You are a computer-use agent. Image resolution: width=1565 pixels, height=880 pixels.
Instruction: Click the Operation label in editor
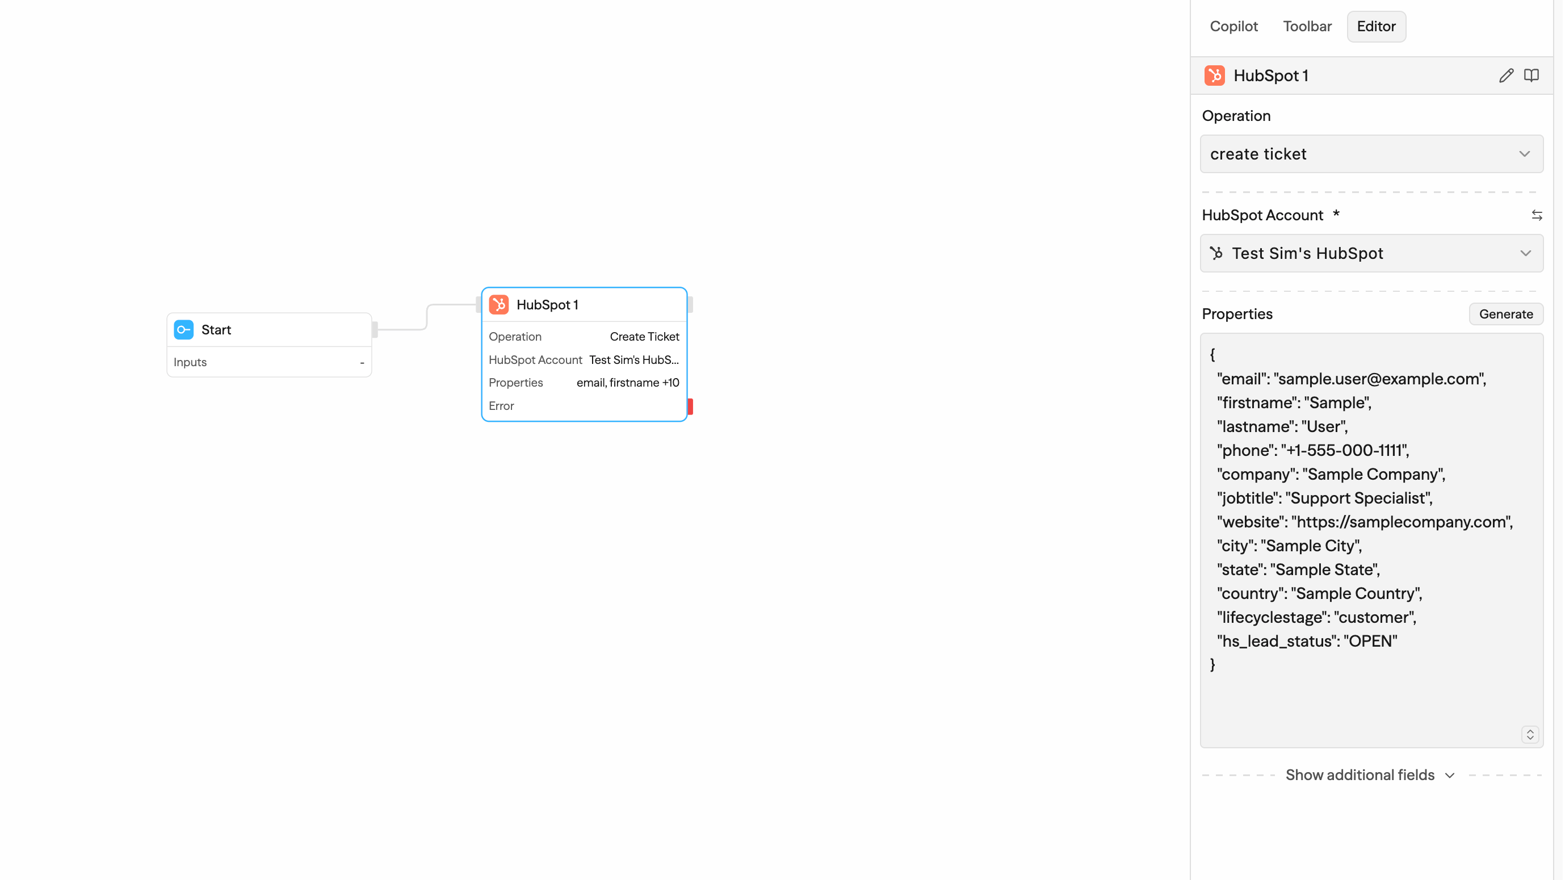click(x=1236, y=115)
